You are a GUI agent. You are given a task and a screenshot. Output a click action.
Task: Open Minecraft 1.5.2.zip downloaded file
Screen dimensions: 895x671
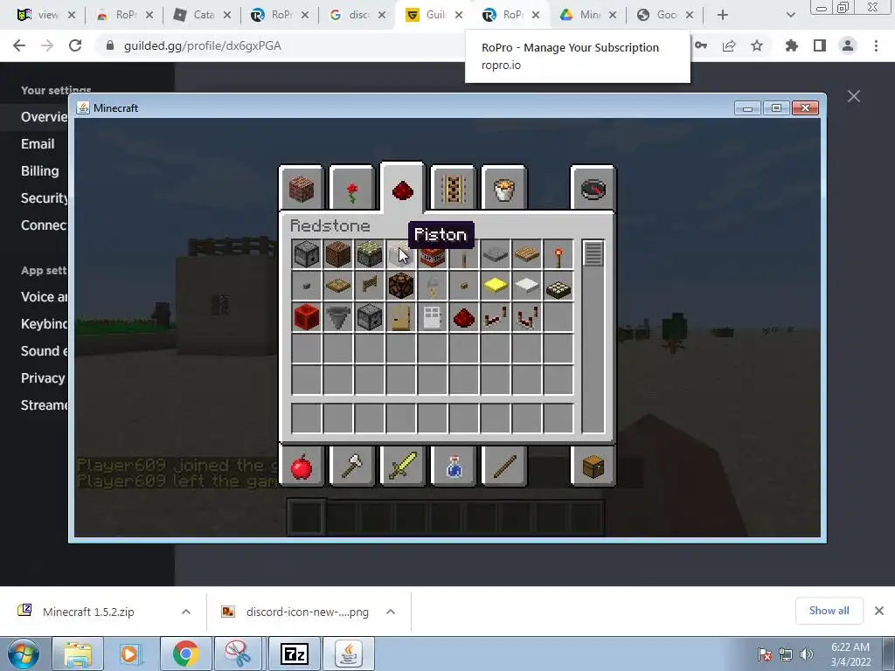[88, 612]
